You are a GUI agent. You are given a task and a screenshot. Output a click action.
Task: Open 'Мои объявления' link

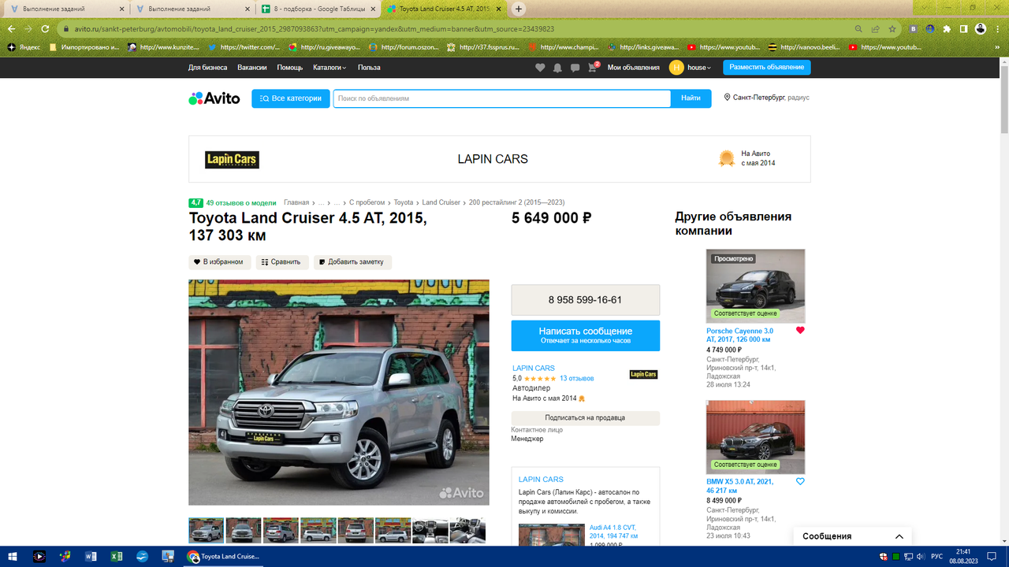pyautogui.click(x=634, y=68)
